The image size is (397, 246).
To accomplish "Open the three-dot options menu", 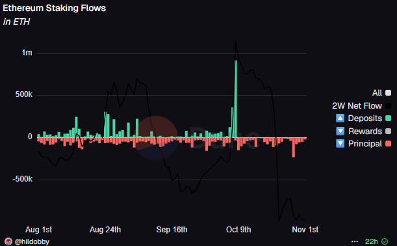I will point(355,241).
